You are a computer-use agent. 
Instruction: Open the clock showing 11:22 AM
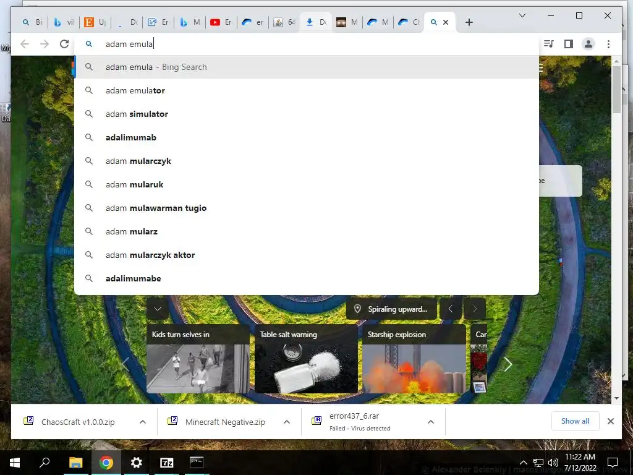[x=580, y=463]
